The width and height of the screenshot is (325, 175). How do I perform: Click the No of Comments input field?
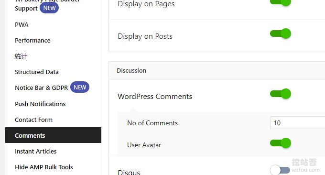tap(298, 123)
